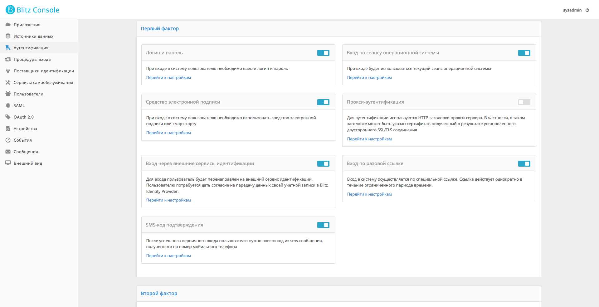Click the power logout icon next to sysadmin
Viewport: 599px width, 307px height.
coord(587,10)
